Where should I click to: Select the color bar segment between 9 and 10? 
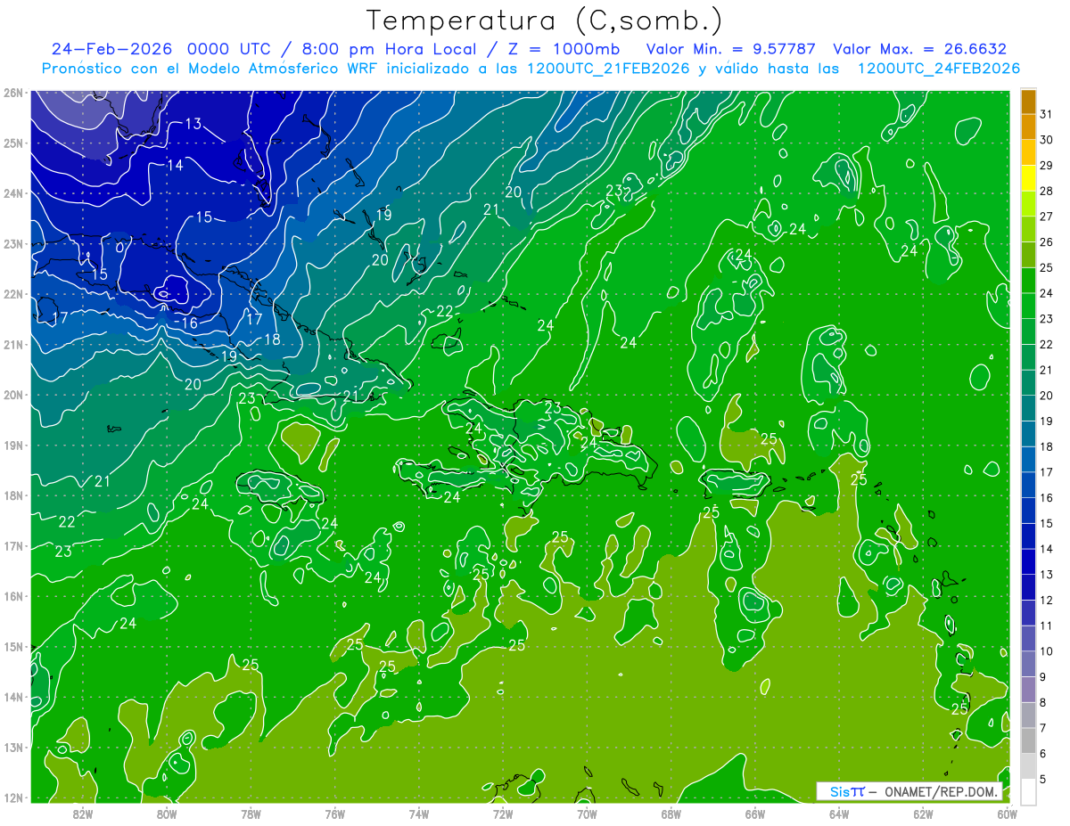(1028, 664)
